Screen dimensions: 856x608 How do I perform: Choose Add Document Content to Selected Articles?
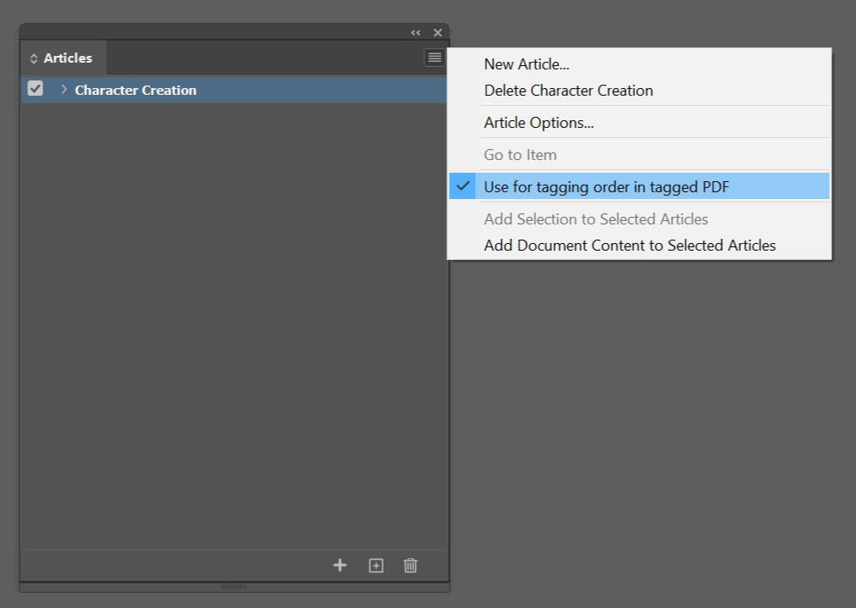pyautogui.click(x=630, y=245)
